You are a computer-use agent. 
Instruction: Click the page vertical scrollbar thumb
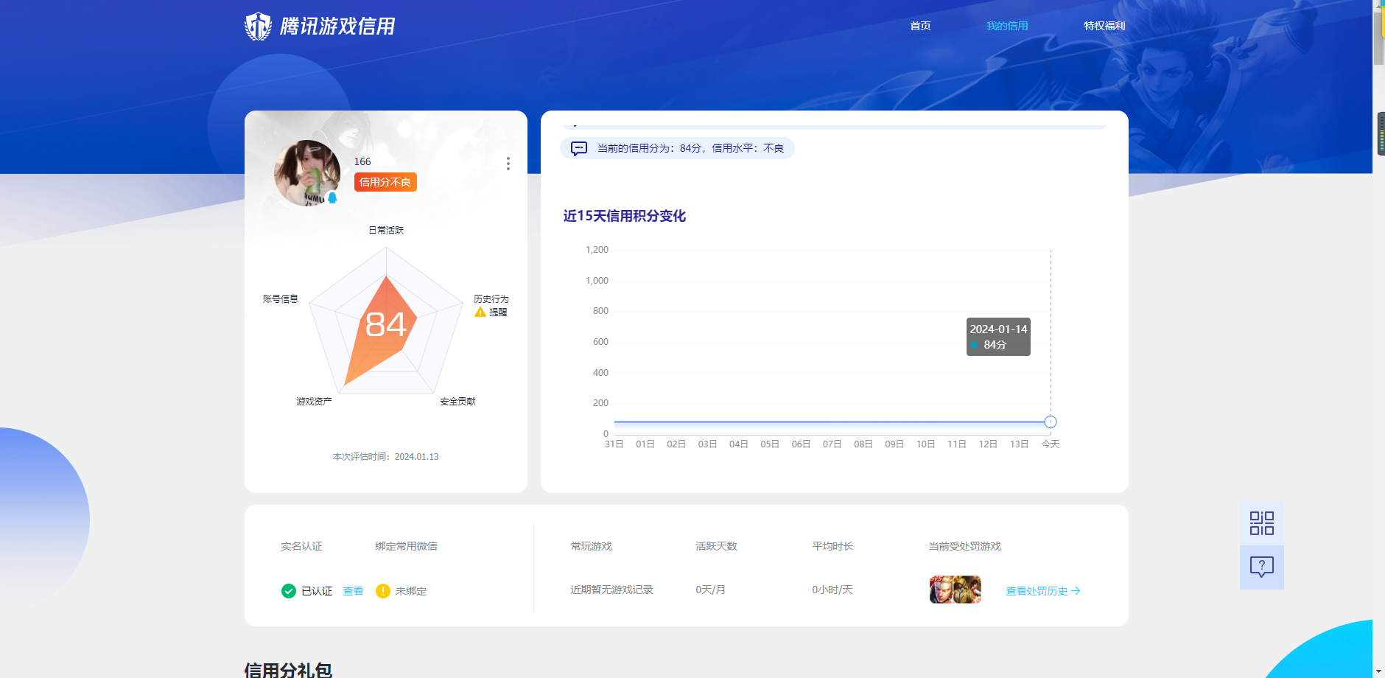[x=1378, y=38]
